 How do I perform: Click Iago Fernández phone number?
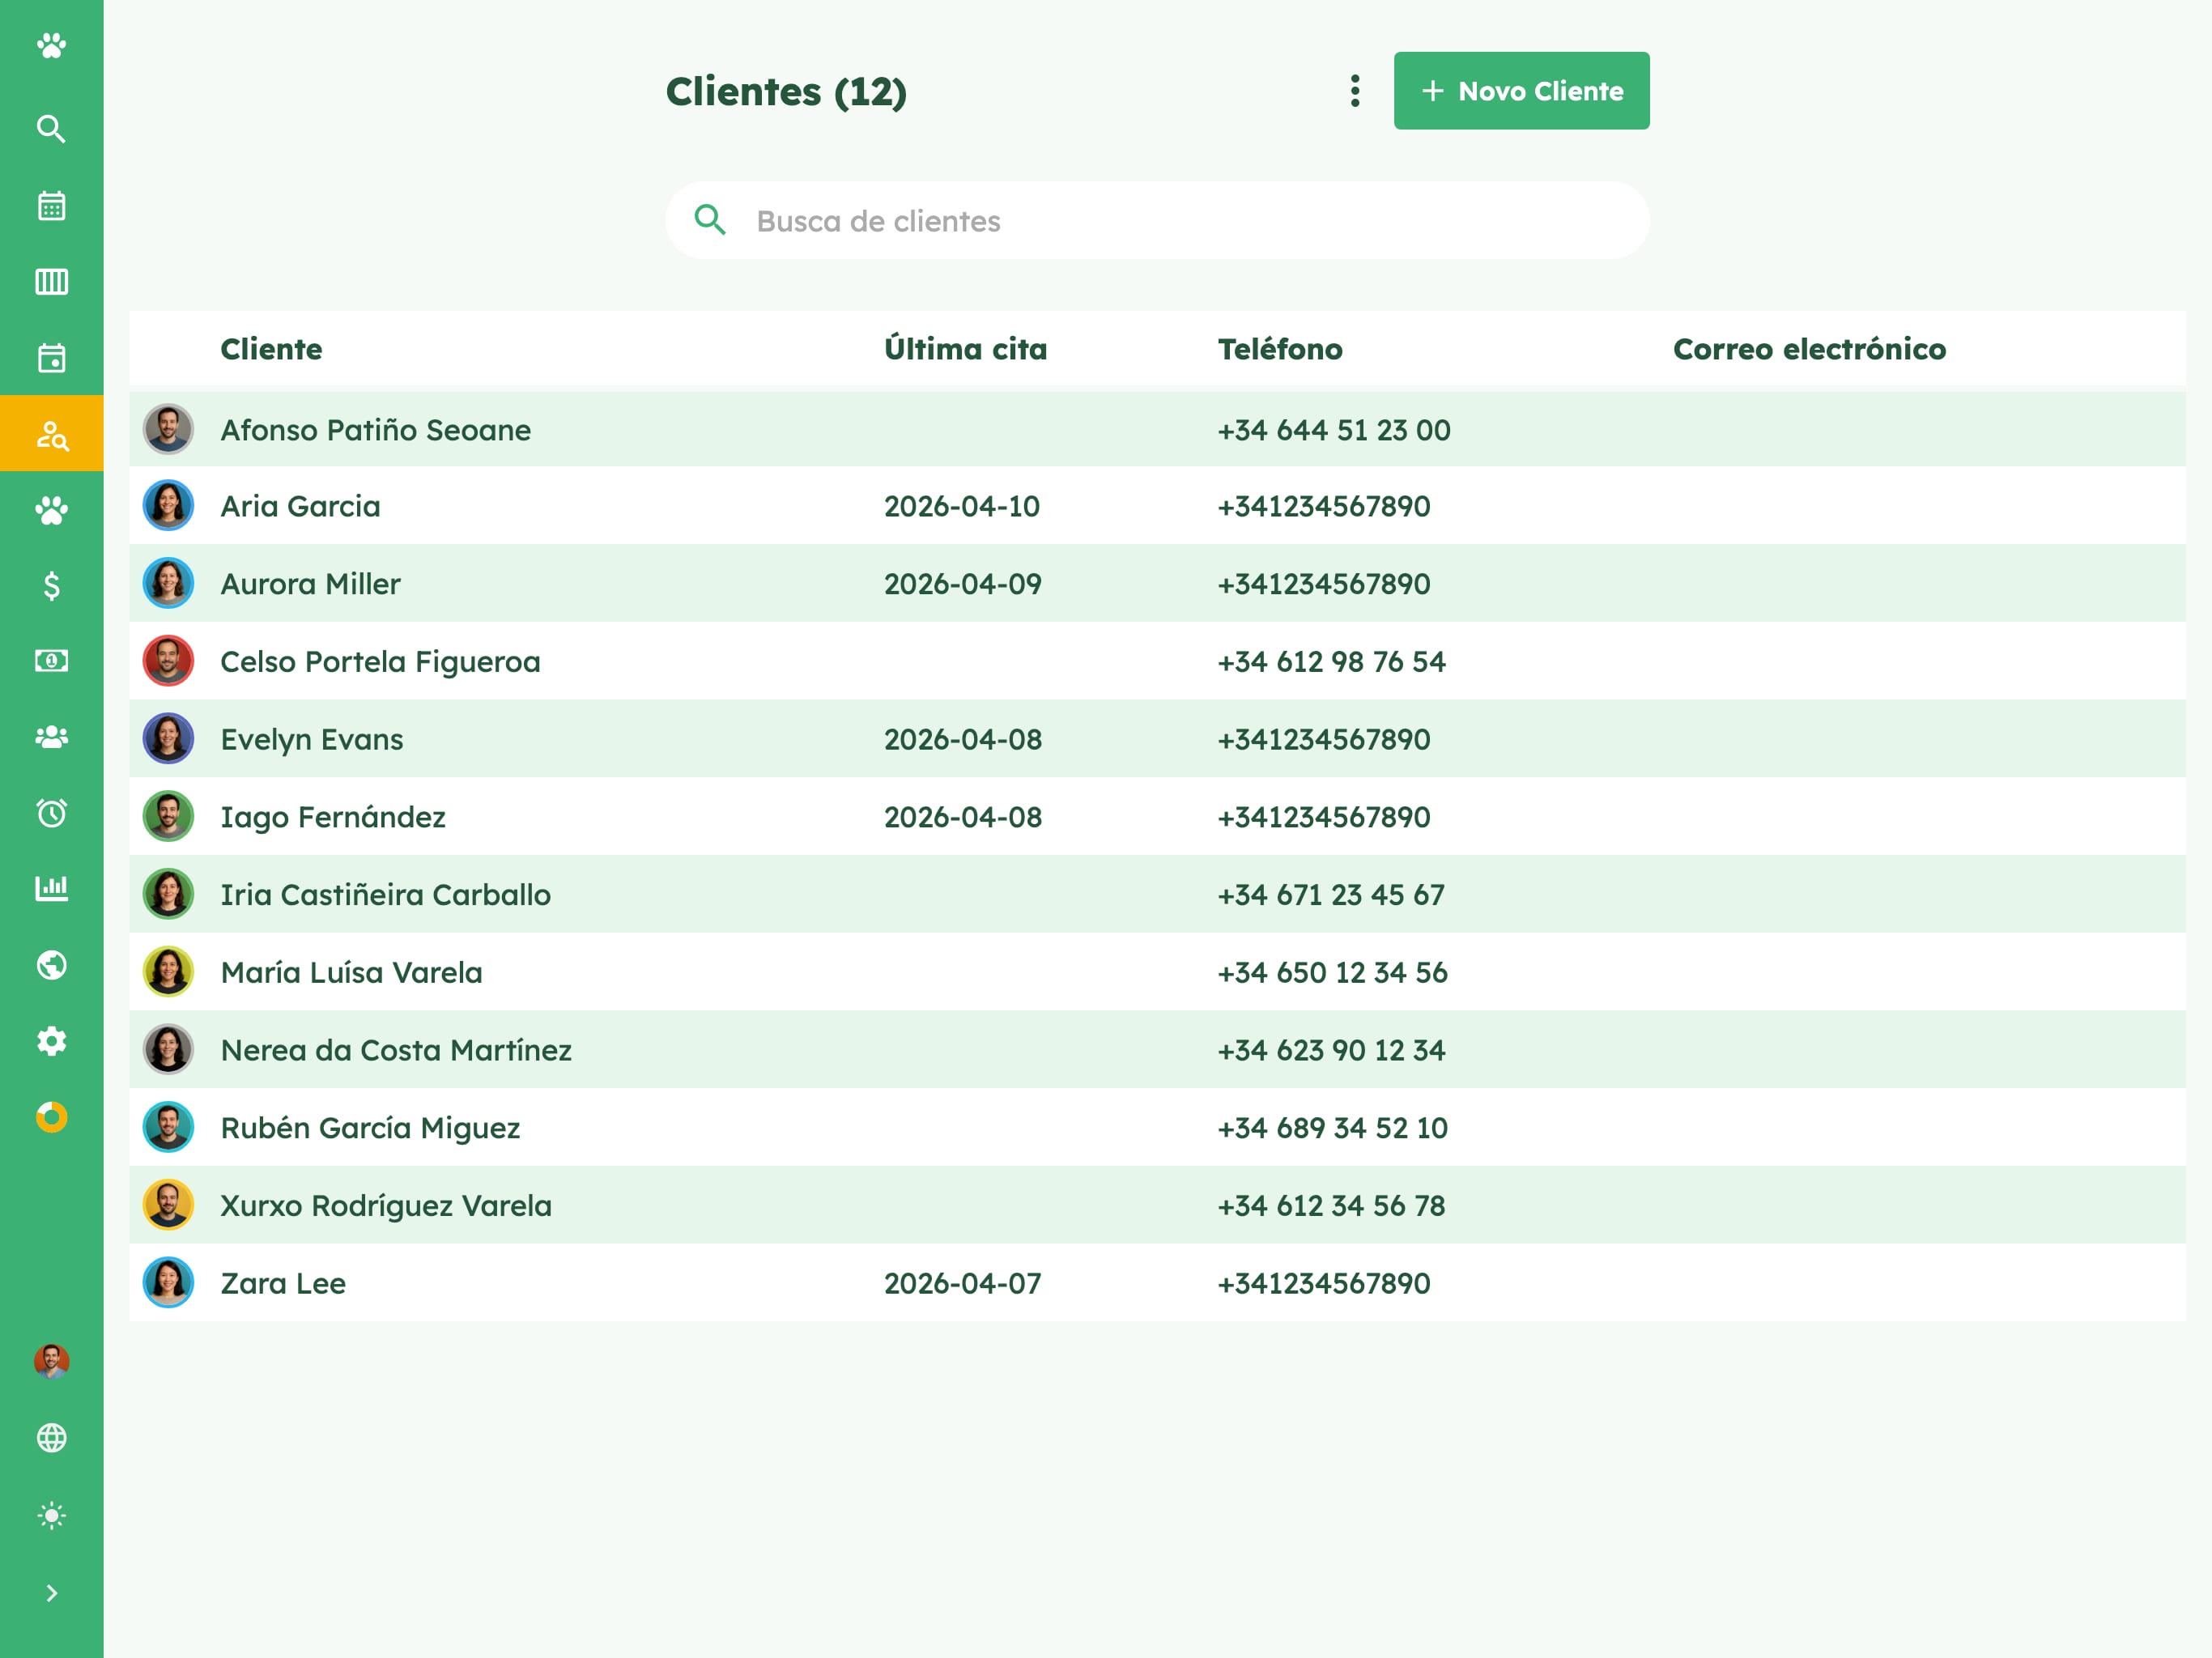(x=1324, y=817)
